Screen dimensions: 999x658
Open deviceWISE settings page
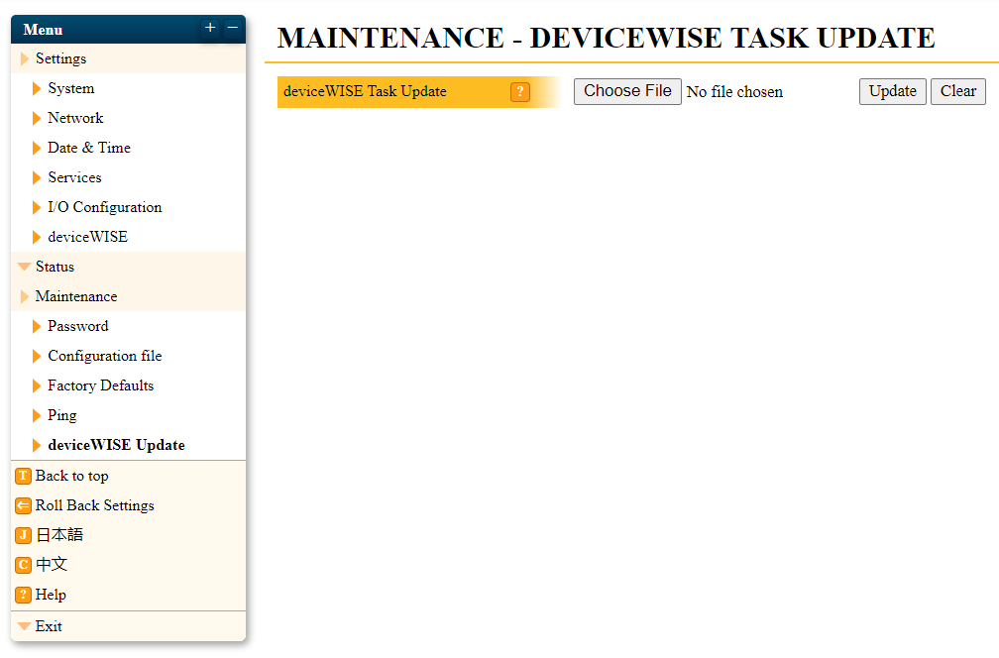88,237
